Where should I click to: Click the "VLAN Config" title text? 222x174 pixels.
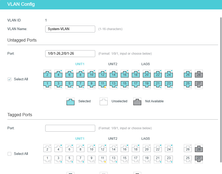[x=21, y=4]
